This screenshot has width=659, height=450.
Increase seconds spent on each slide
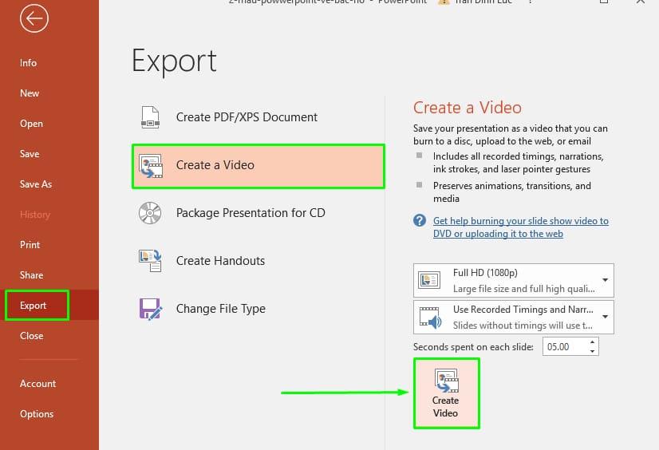(592, 342)
